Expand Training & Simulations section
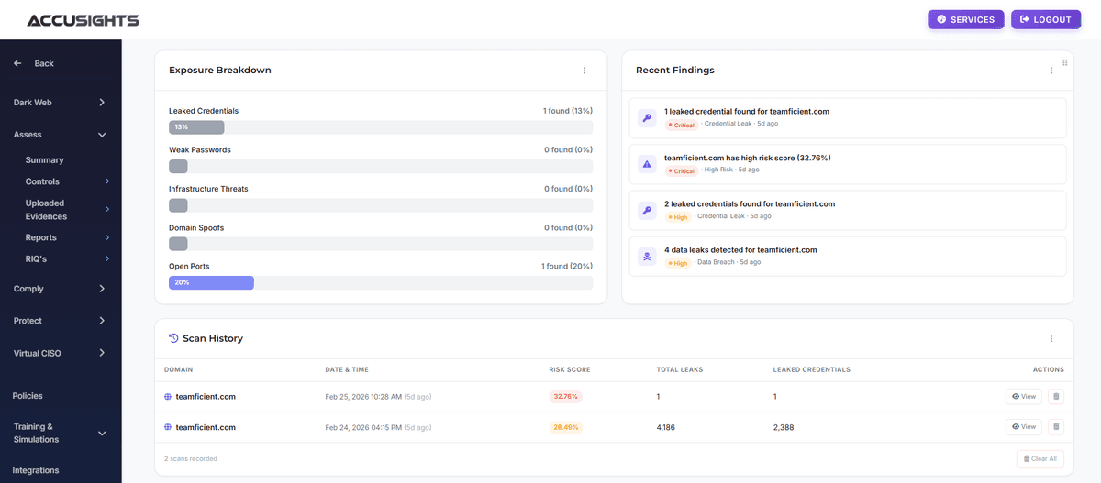Image resolution: width=1101 pixels, height=483 pixels. click(102, 434)
